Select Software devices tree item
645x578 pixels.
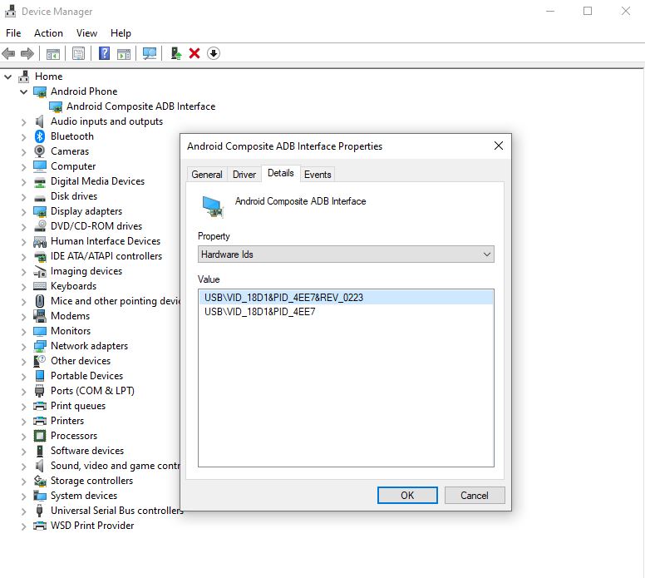87,451
